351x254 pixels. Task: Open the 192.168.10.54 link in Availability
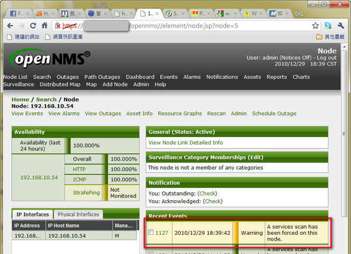39,177
